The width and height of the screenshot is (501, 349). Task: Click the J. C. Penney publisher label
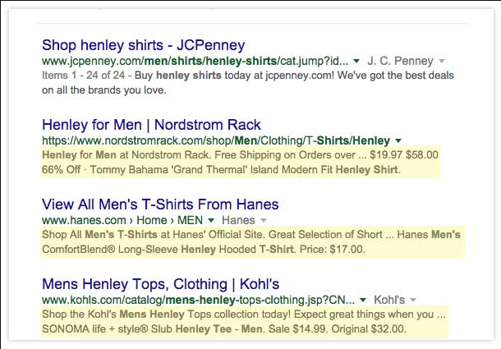tap(400, 61)
